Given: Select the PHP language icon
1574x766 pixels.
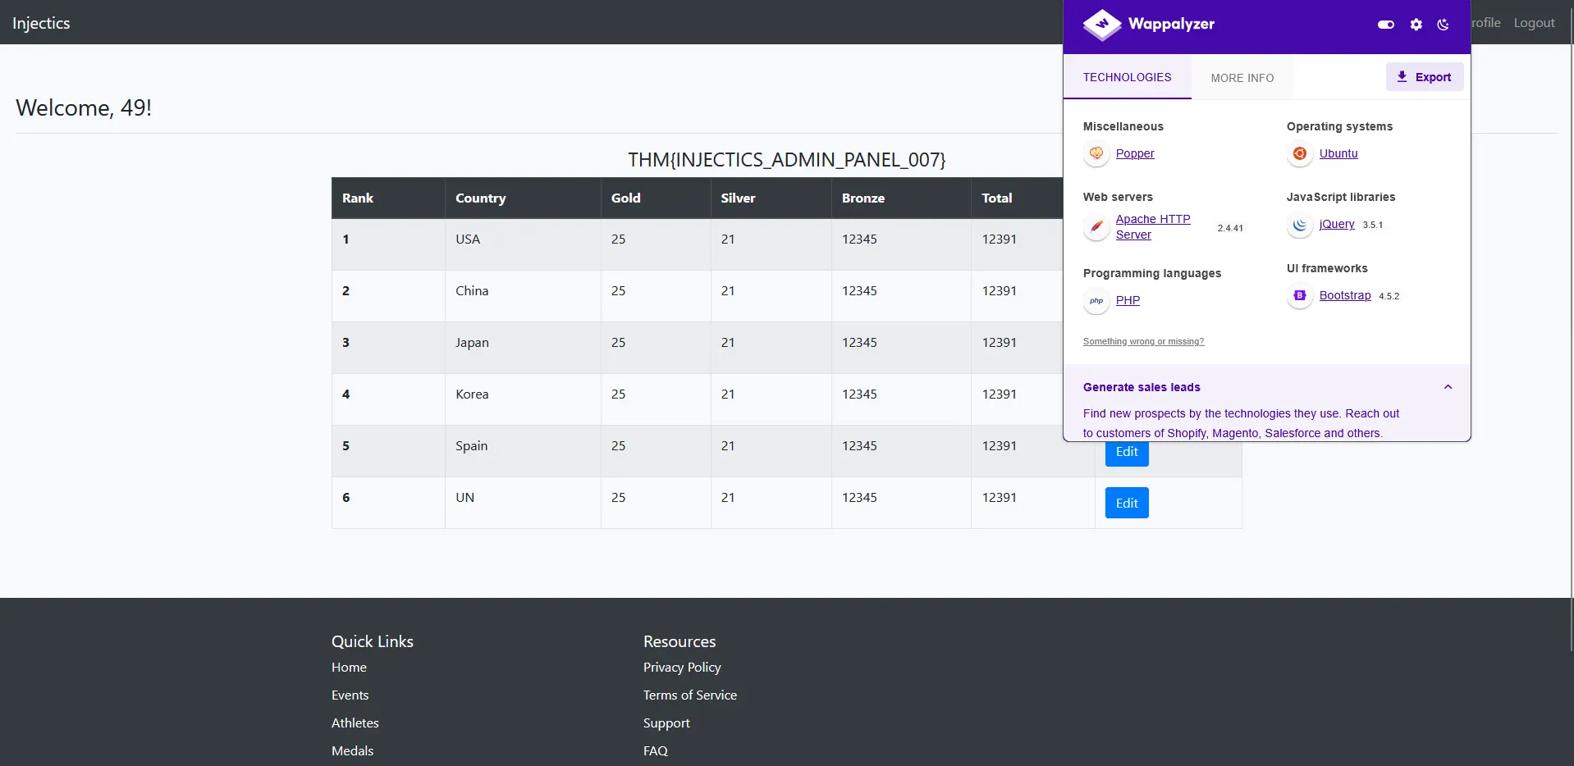Looking at the screenshot, I should [1096, 301].
